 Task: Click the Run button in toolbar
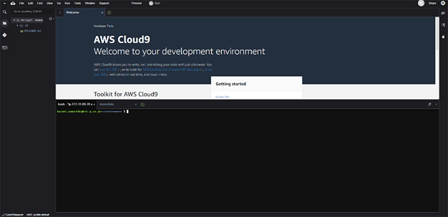tap(155, 3)
